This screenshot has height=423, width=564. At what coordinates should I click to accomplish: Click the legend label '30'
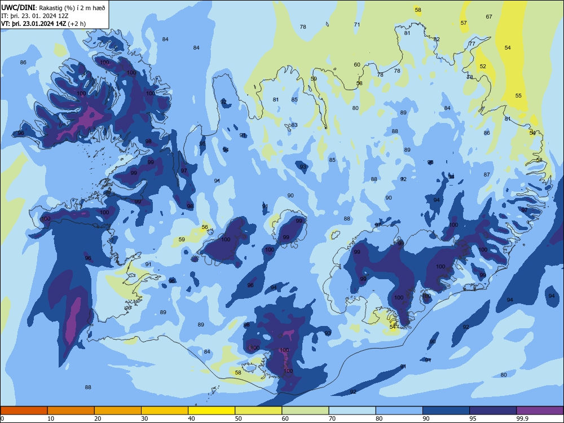(144, 418)
